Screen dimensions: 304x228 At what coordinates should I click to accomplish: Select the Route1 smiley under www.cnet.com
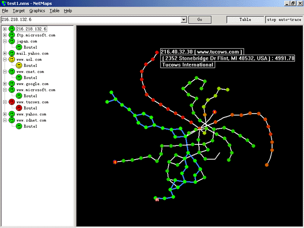(x=19, y=78)
